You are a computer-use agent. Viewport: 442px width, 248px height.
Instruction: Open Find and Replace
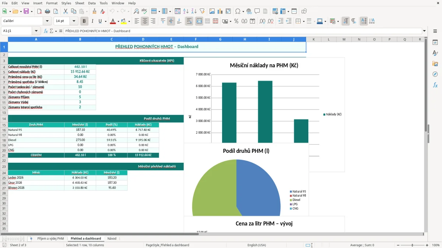(x=136, y=11)
